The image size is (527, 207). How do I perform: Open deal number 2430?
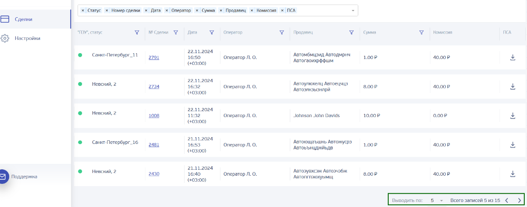click(x=154, y=174)
